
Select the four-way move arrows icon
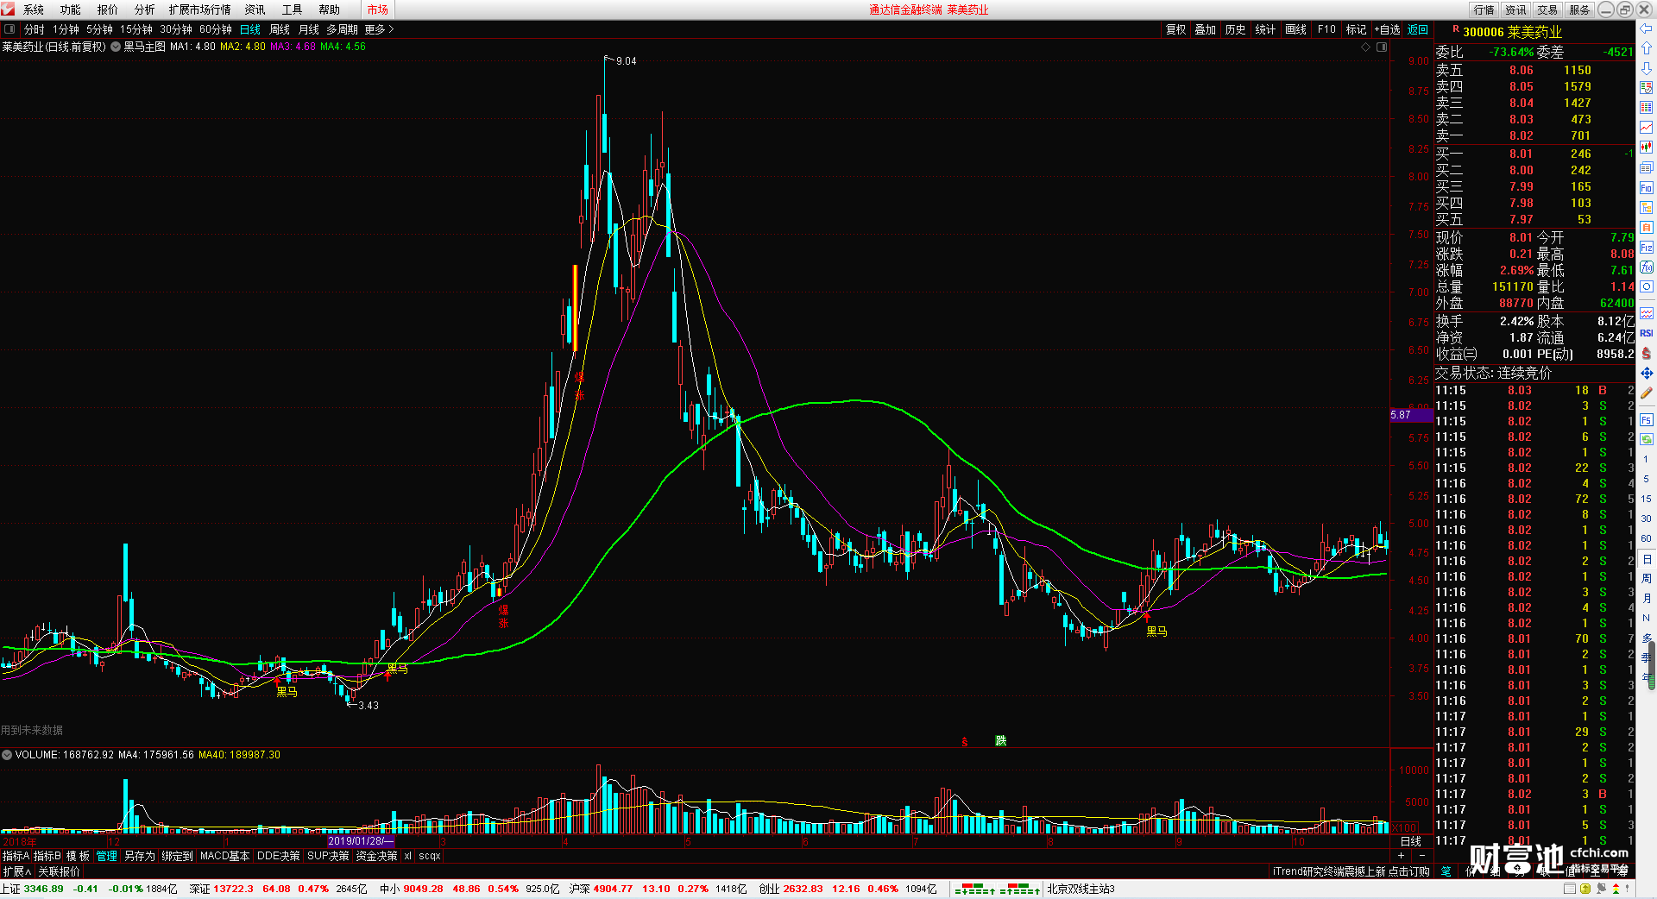1647,373
